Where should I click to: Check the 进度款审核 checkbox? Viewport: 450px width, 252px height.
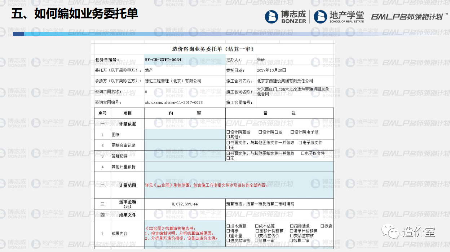click(228, 240)
